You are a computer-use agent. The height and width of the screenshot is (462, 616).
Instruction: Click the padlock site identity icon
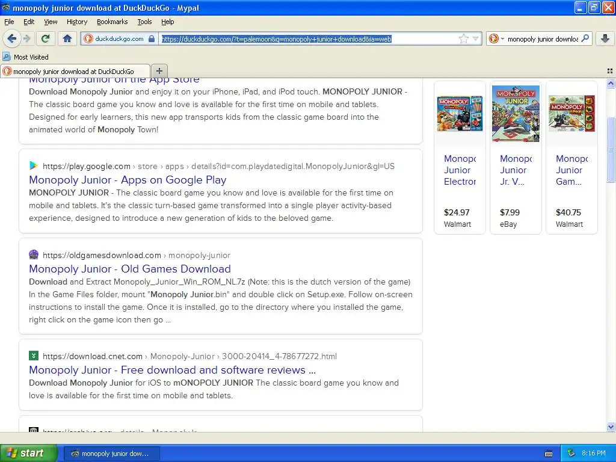tap(152, 39)
